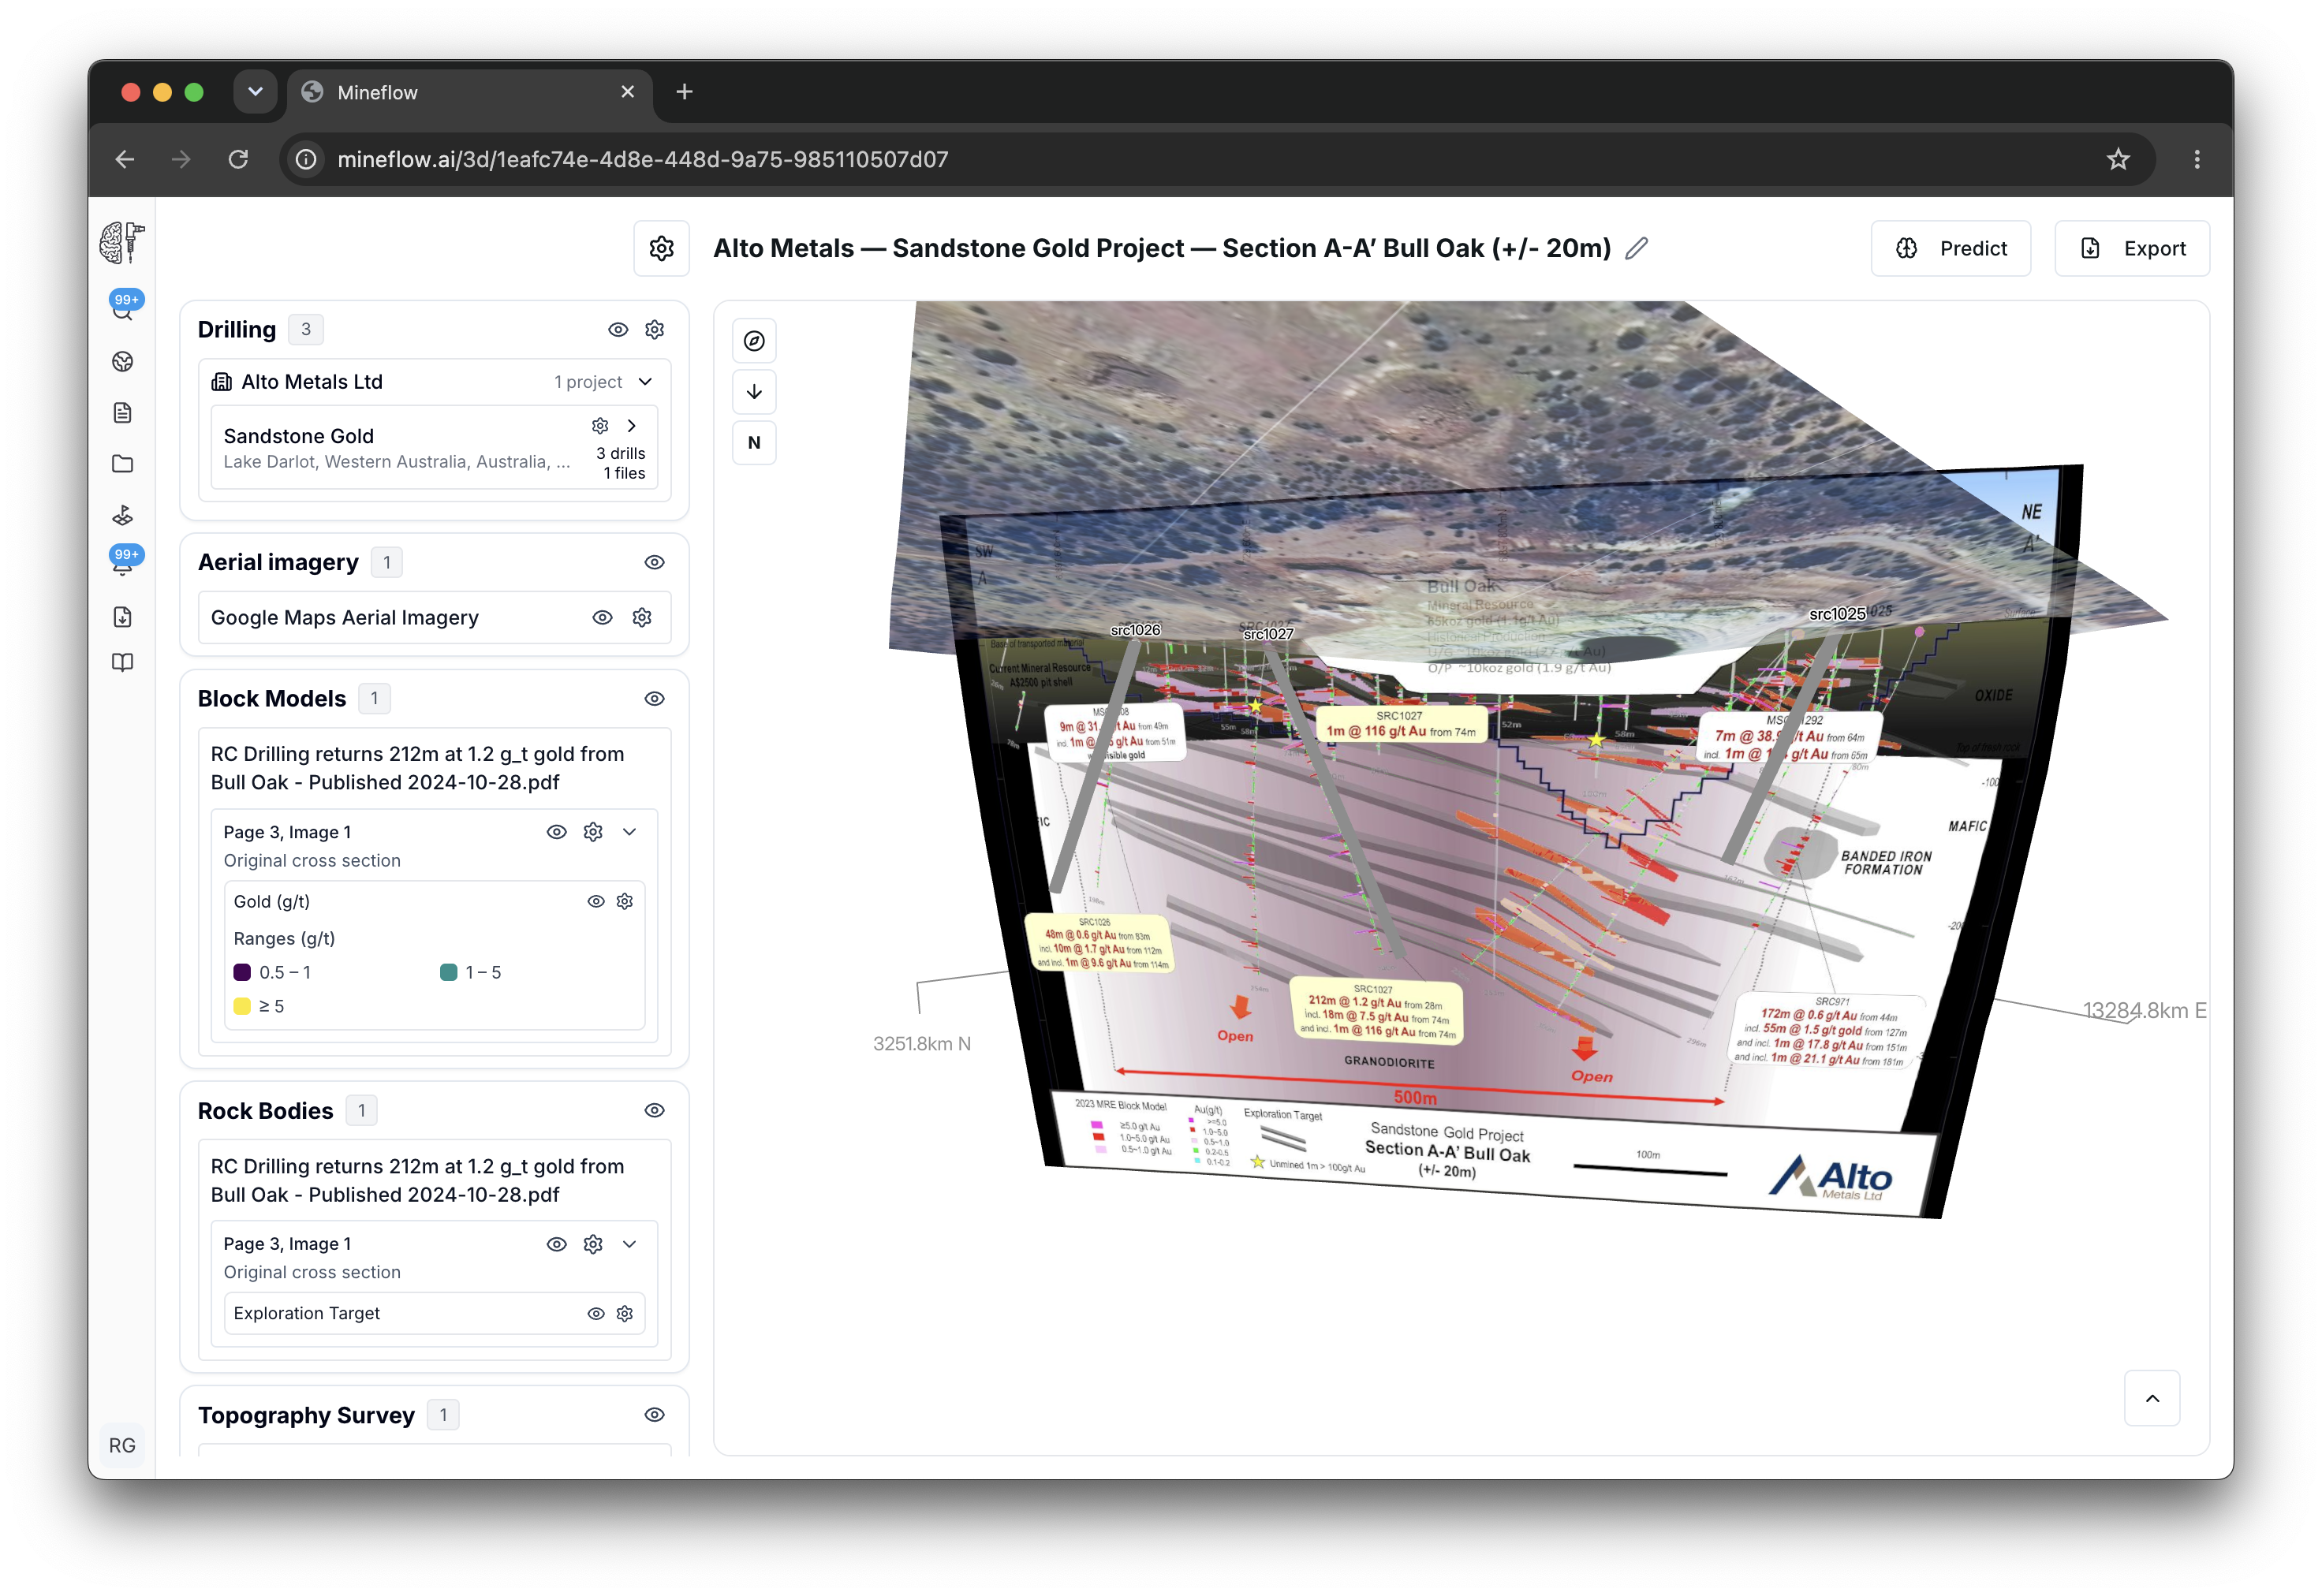
Task: Collapse Rock Bodies Page 3 Image 1 chevron
Action: 630,1244
